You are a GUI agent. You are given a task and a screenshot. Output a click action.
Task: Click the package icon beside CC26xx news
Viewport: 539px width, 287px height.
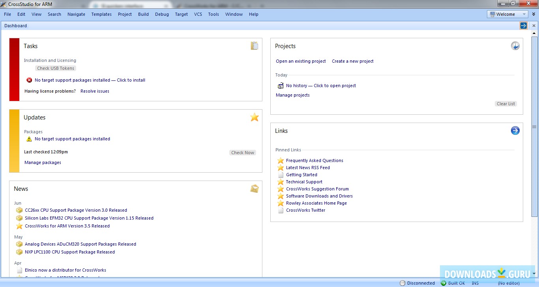click(x=19, y=210)
